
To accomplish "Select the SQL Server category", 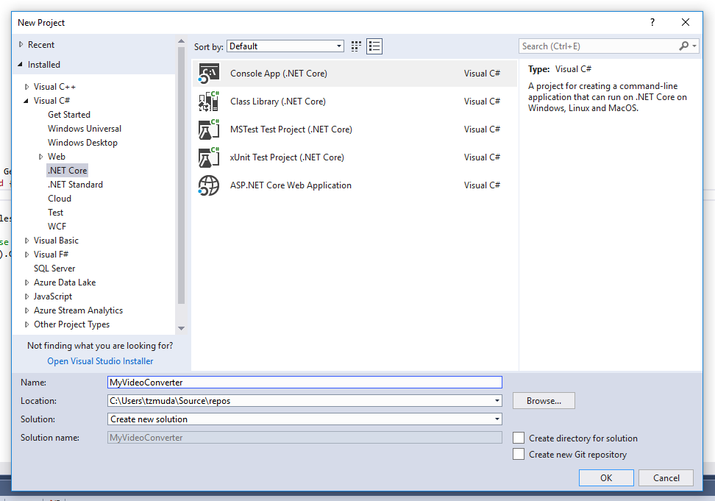I will point(54,269).
